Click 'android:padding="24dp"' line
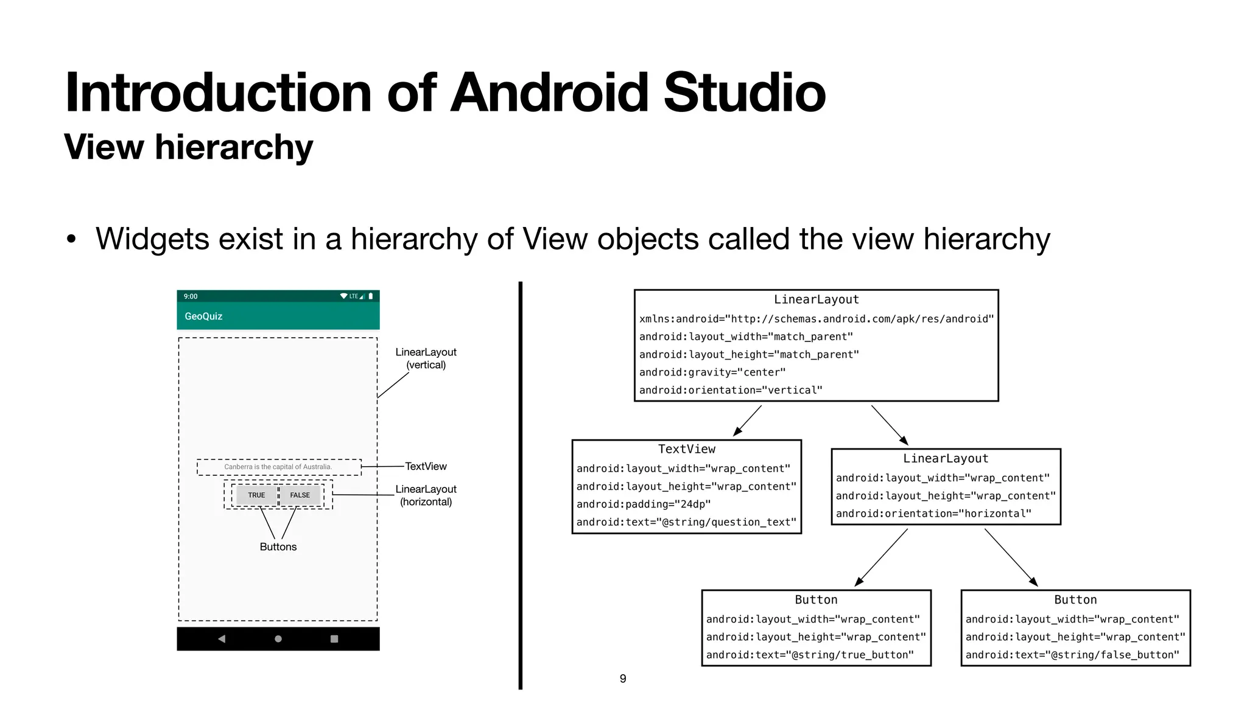The height and width of the screenshot is (701, 1247). point(644,504)
